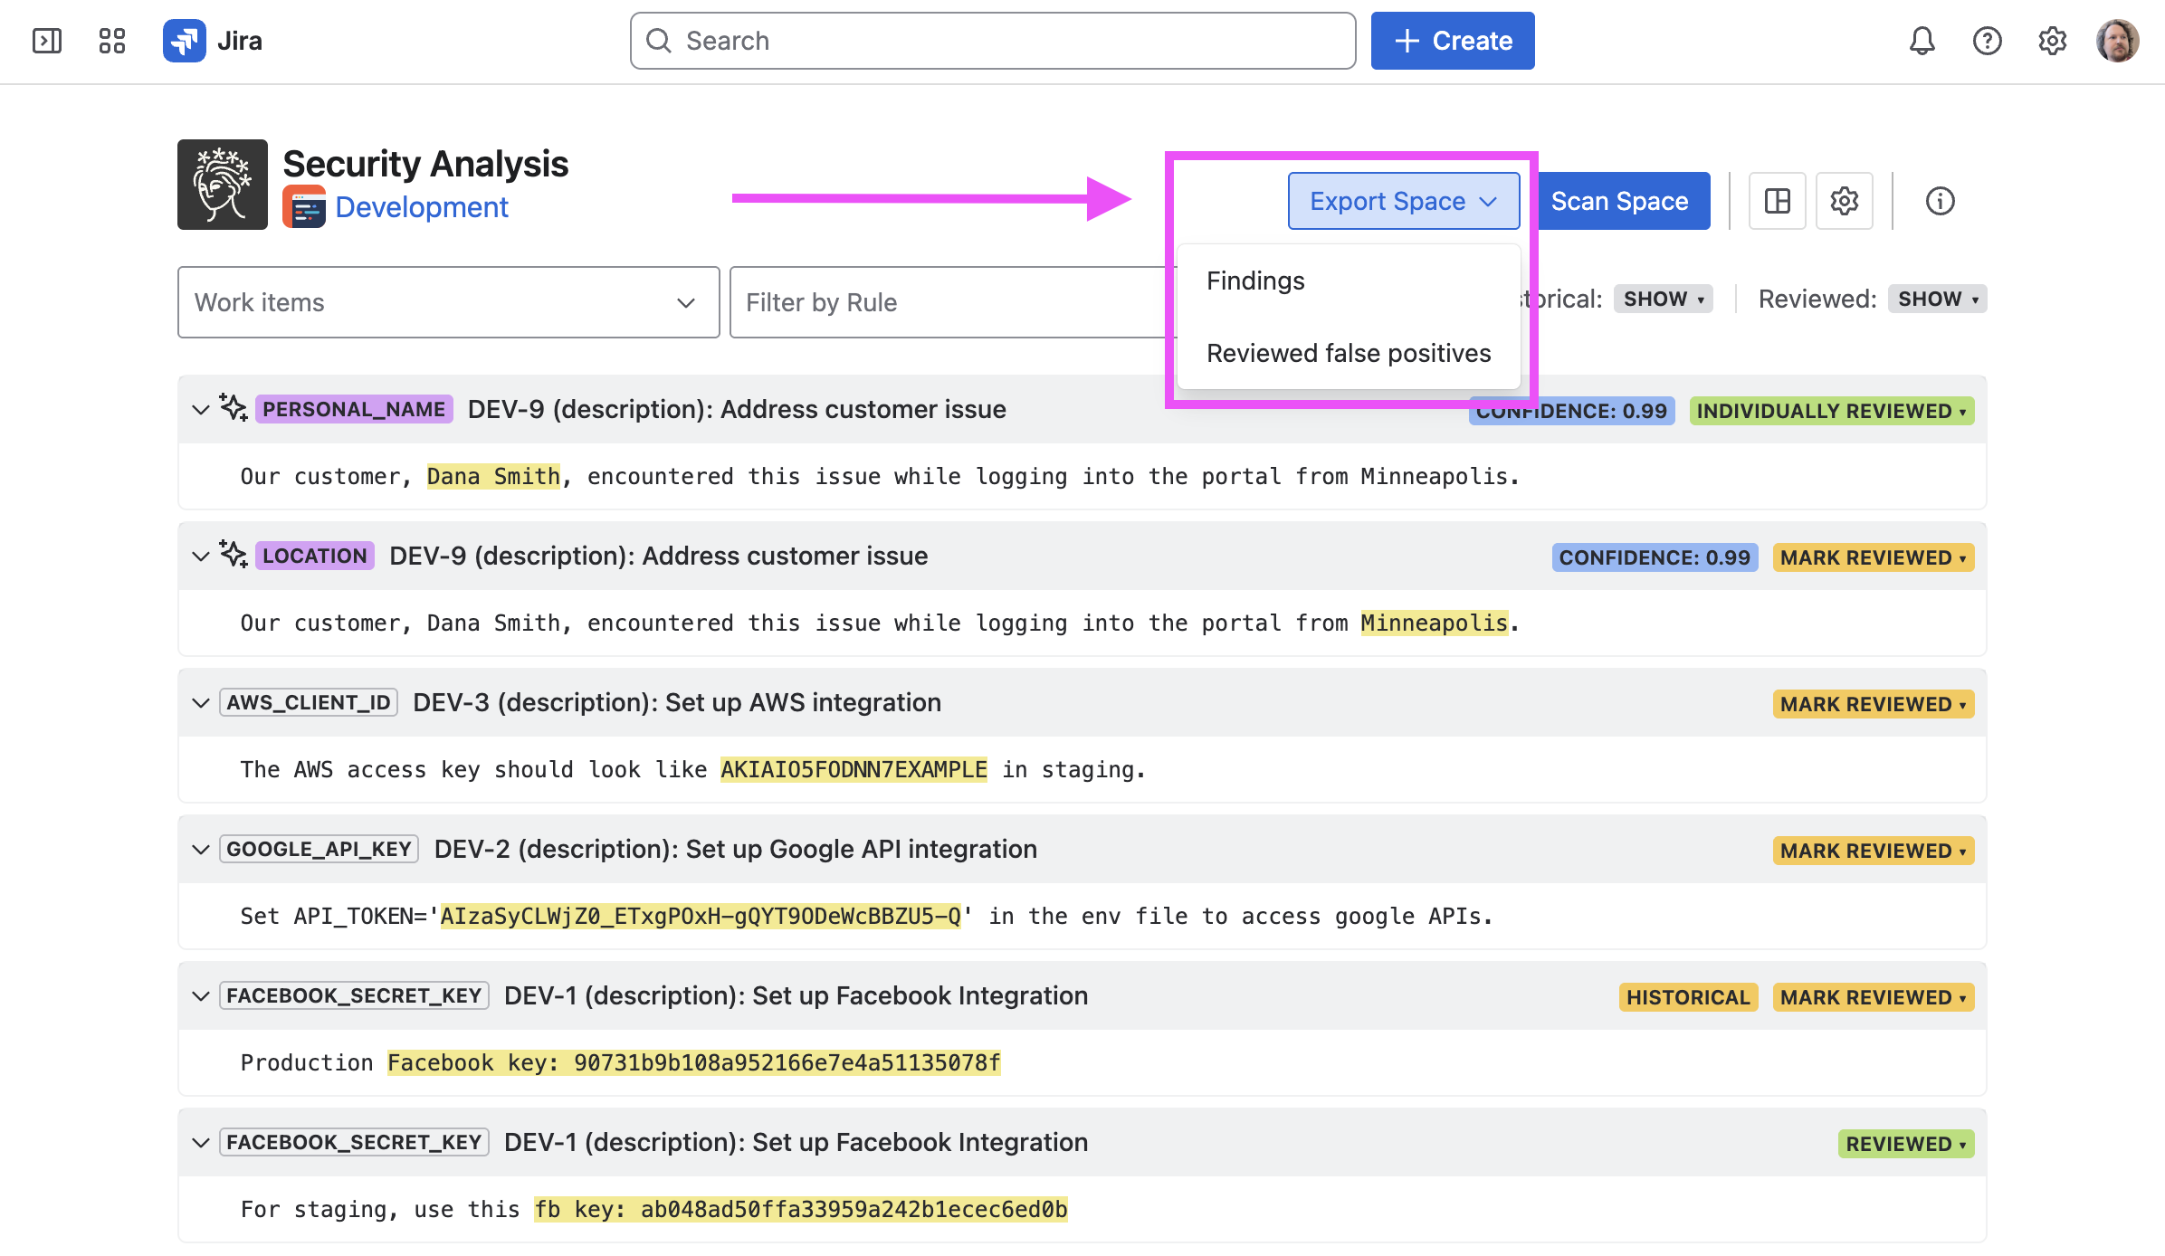Viewport: 2165px width, 1256px height.
Task: Toggle the Historical SHOW filter
Action: click(1663, 299)
